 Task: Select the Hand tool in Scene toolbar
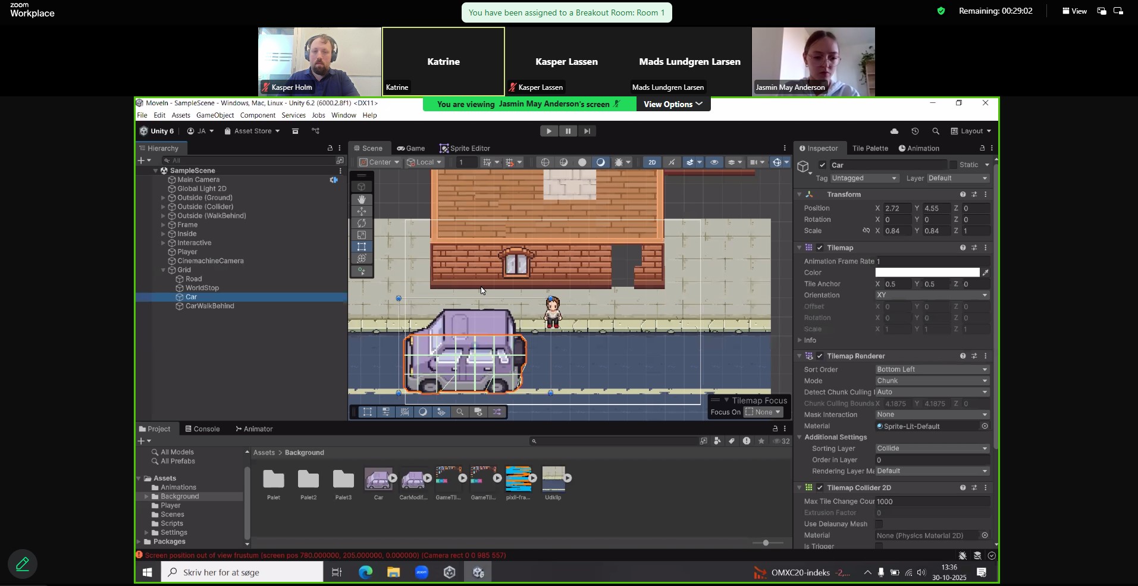pyautogui.click(x=361, y=200)
